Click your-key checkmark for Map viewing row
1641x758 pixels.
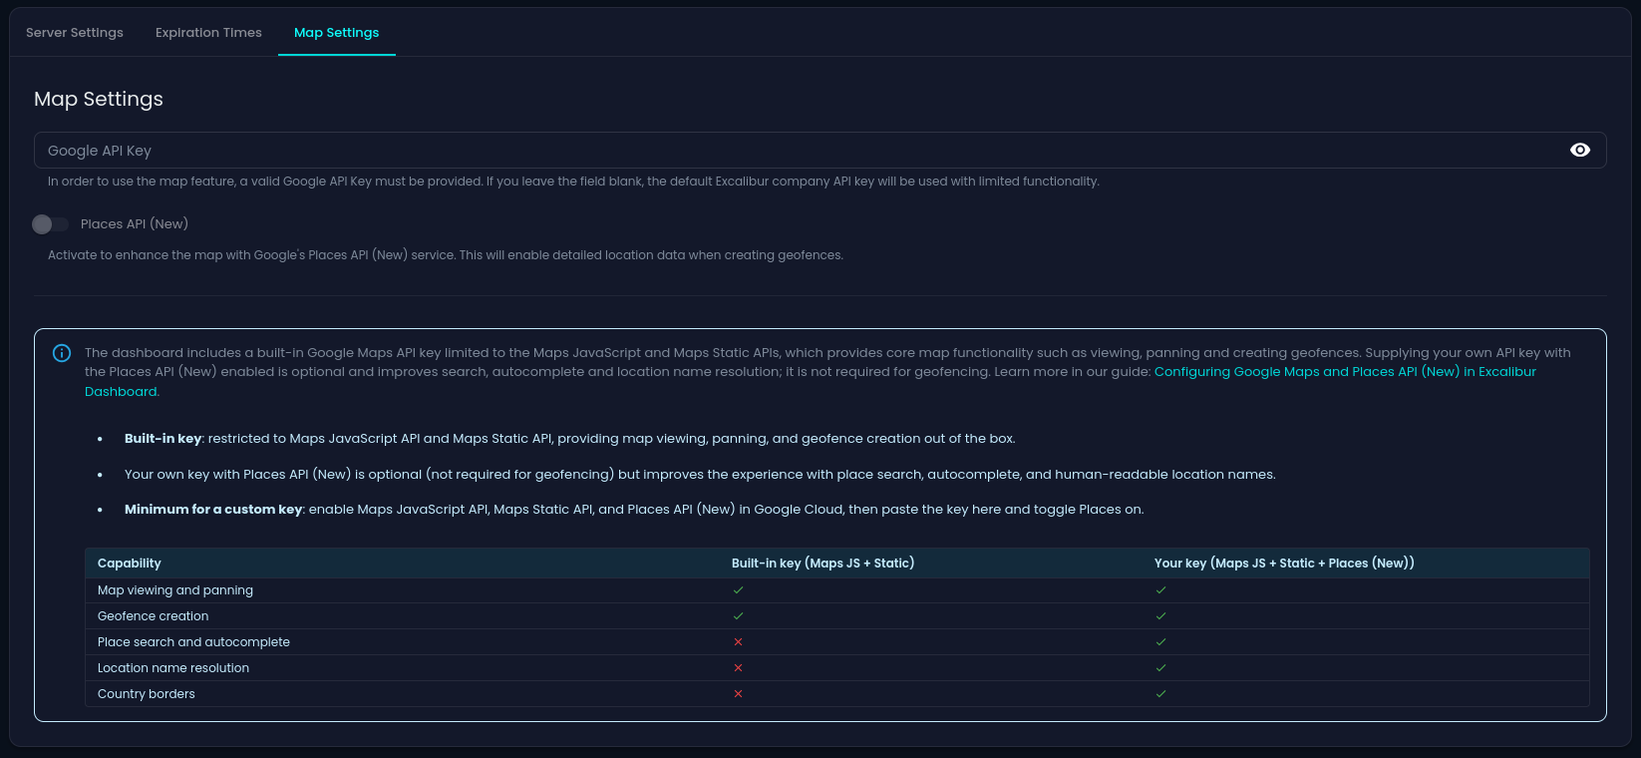coord(1160,590)
